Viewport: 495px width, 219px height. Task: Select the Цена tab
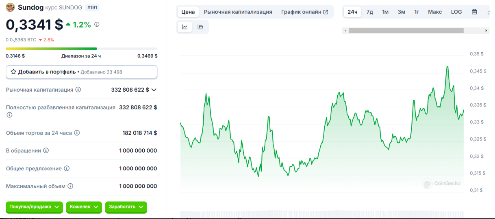[x=188, y=12]
